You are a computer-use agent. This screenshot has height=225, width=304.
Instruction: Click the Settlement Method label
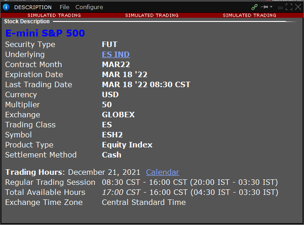[x=41, y=155]
